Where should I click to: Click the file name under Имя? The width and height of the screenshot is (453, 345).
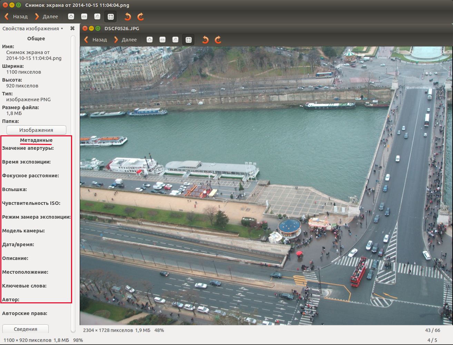point(34,55)
